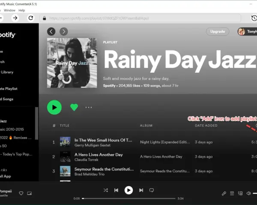Viewport: 257px width, 205px height.
Task: Open the play queue icon
Action: tap(232, 193)
